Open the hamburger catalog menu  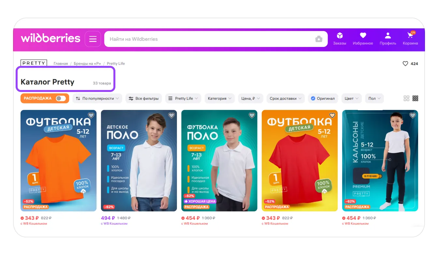point(93,39)
